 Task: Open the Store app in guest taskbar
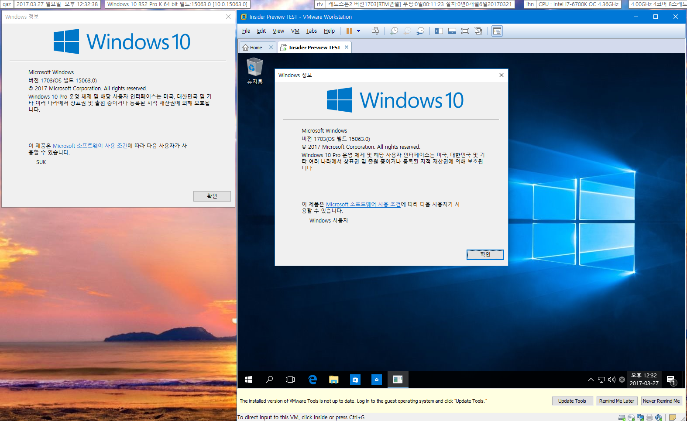coord(355,380)
